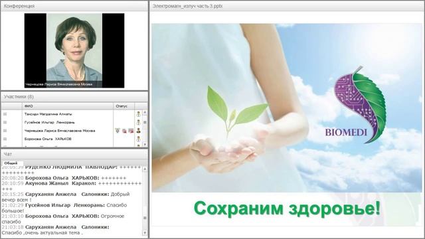Click participants list scrollbar thumb
425x239 pixels.
point(145,122)
